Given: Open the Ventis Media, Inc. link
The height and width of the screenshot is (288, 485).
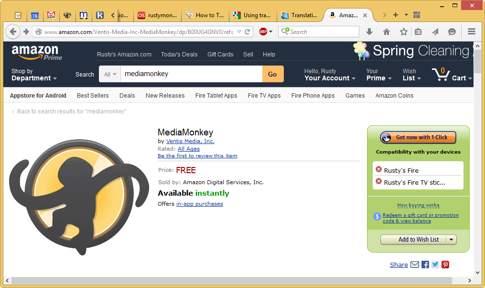Looking at the screenshot, I should pyautogui.click(x=190, y=141).
